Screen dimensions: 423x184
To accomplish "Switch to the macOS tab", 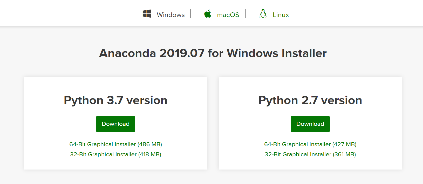I will click(x=228, y=15).
